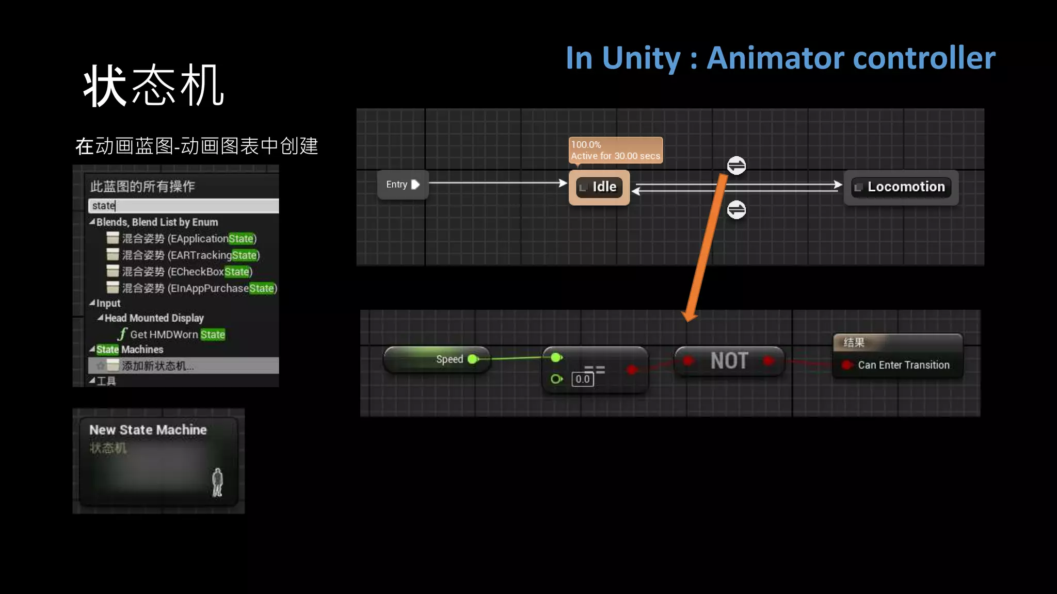
Task: Click the equals node second input pin
Action: coord(556,379)
